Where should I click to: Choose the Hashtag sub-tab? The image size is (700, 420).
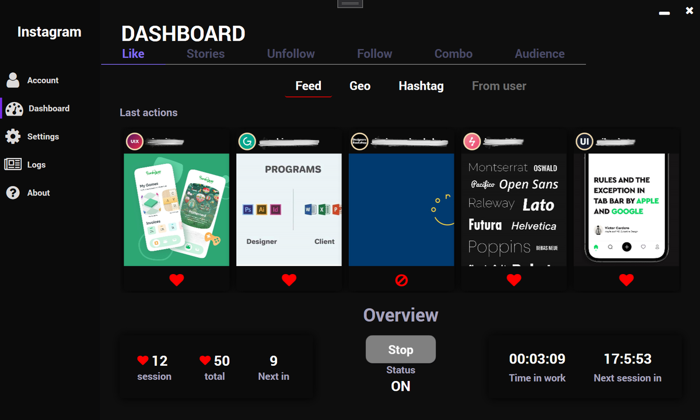421,86
